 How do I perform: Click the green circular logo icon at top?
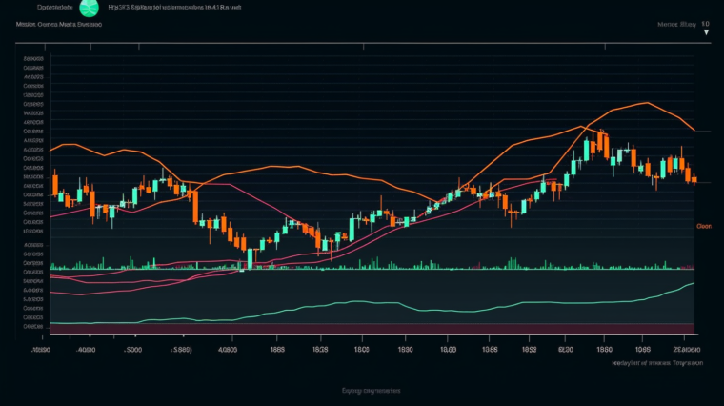click(89, 9)
